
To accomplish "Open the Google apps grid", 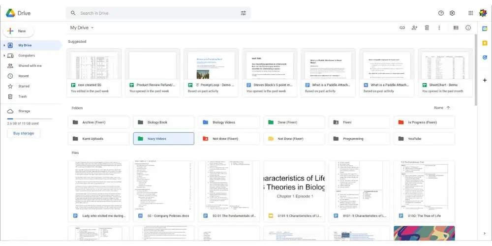I will click(471, 13).
